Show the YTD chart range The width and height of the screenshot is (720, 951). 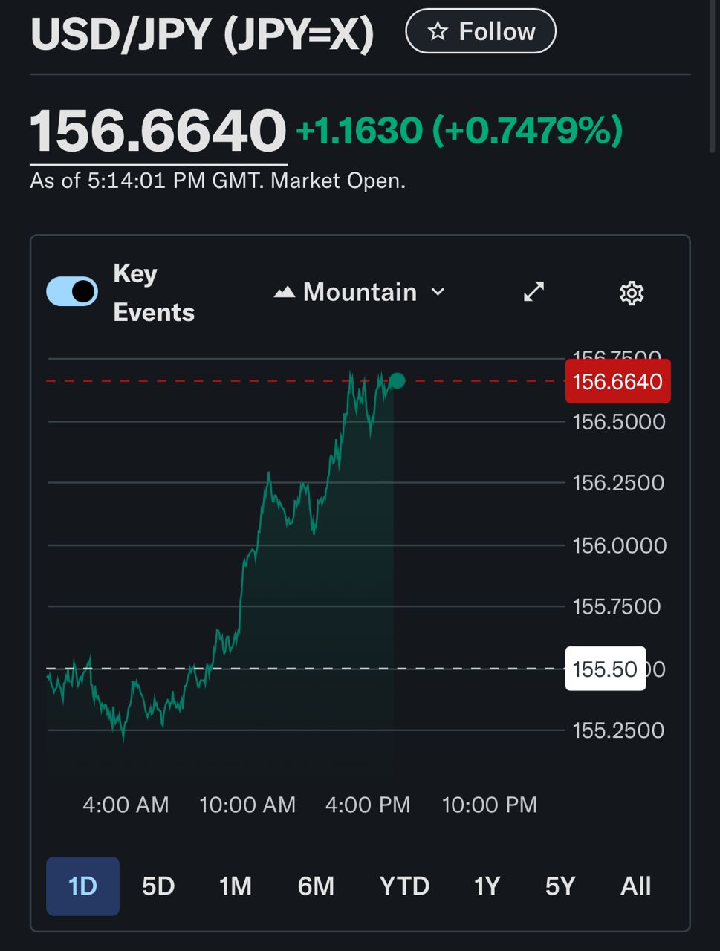[404, 886]
